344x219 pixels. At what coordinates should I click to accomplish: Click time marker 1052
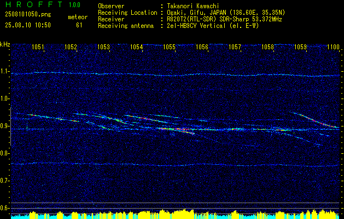coord(71,47)
